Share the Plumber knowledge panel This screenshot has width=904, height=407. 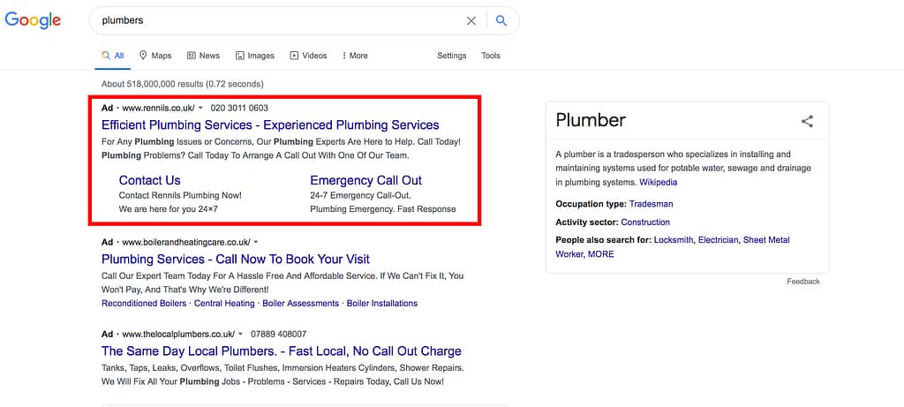pos(807,121)
